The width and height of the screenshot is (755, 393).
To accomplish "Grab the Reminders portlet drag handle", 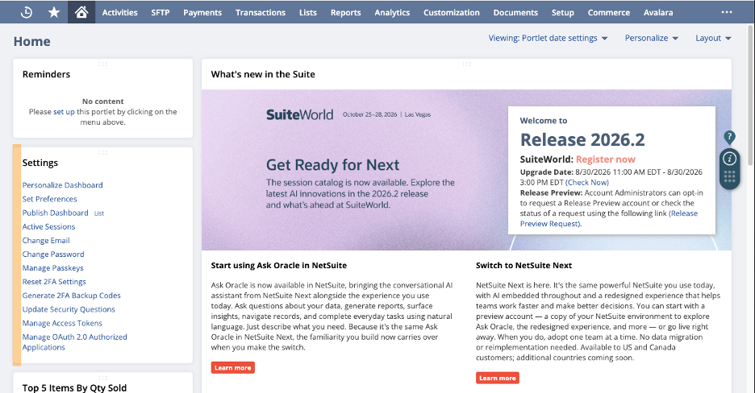I will [x=102, y=64].
